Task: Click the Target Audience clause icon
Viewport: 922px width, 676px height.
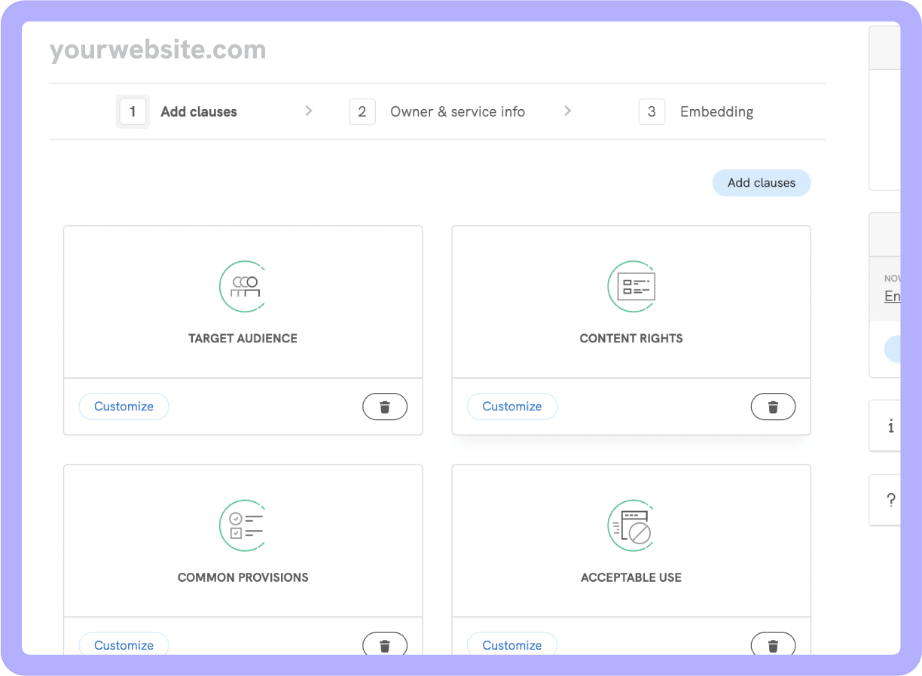Action: [243, 287]
